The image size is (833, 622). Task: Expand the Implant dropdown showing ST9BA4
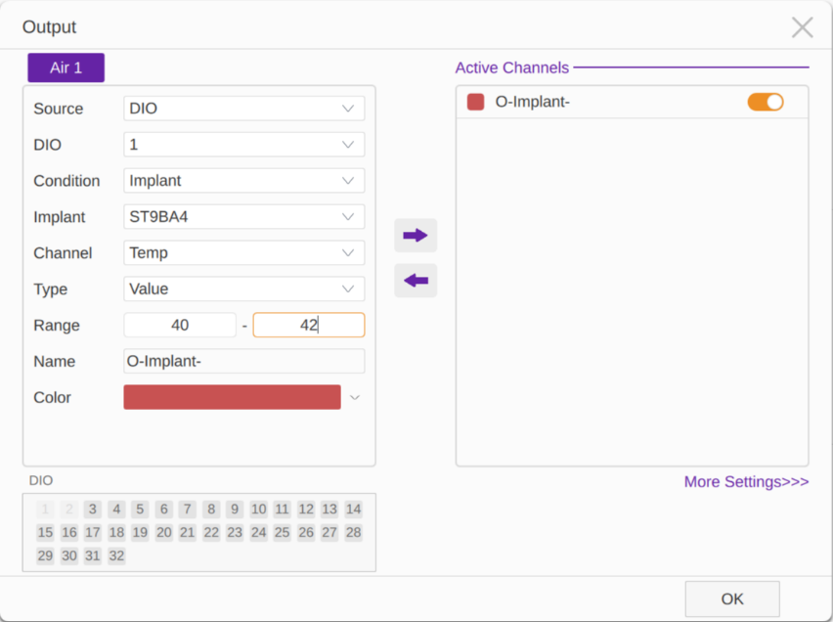(x=244, y=217)
